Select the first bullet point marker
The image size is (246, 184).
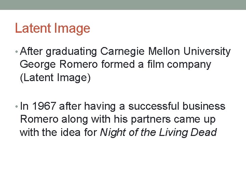(17, 52)
